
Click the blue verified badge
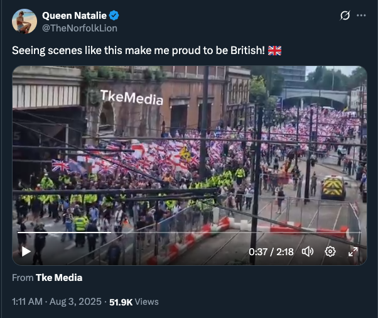click(115, 15)
